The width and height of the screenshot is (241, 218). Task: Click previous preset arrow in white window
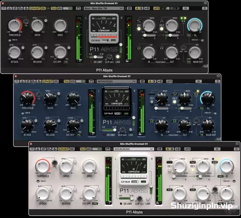click(x=112, y=149)
